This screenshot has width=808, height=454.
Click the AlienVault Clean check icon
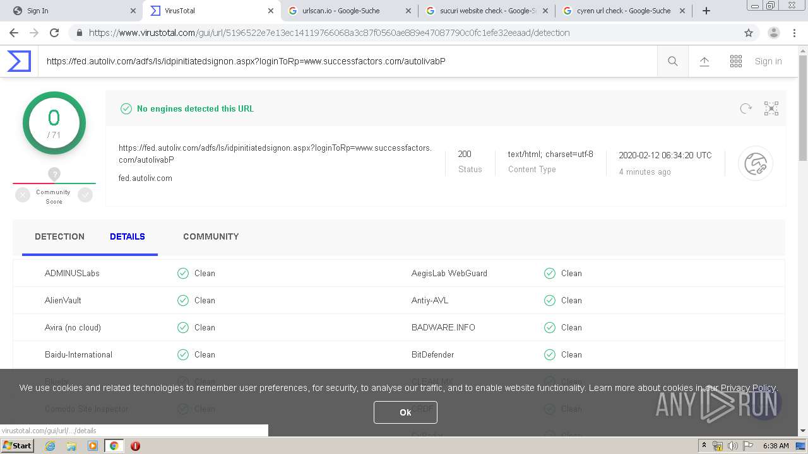[183, 300]
